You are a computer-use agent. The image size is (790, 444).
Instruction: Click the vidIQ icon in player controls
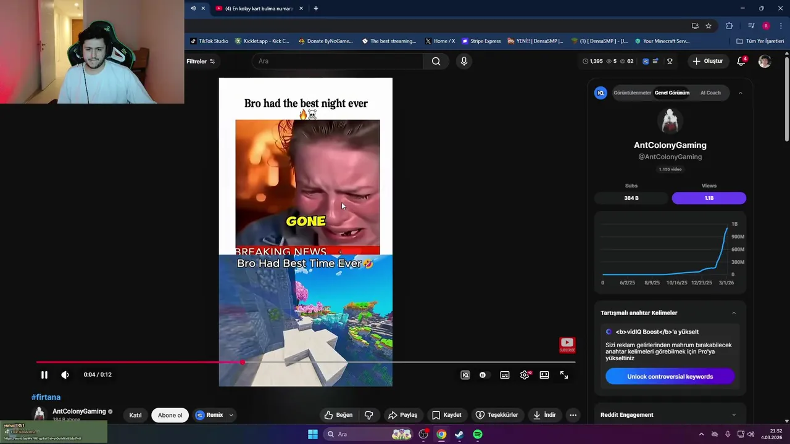[x=465, y=375]
